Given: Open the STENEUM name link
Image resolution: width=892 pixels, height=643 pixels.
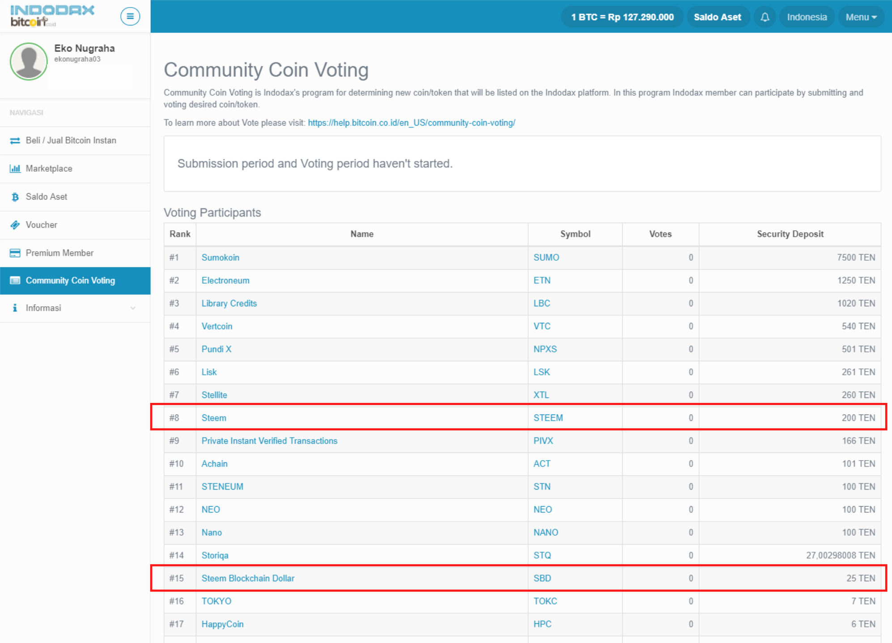Looking at the screenshot, I should pos(222,486).
